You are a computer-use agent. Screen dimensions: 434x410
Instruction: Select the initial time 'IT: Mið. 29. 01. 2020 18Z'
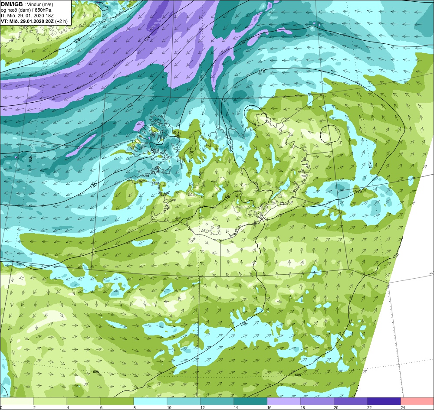tap(27, 16)
